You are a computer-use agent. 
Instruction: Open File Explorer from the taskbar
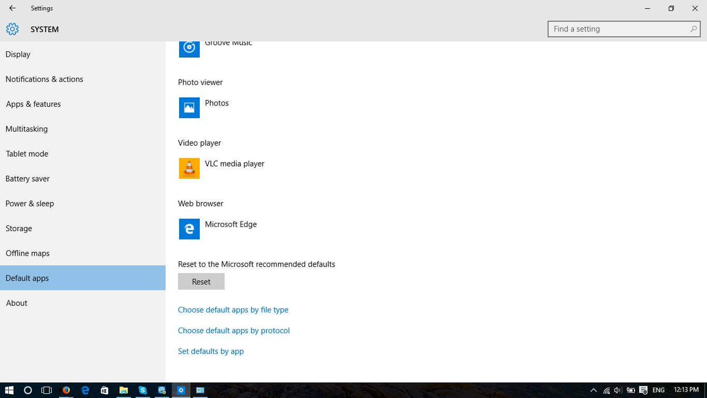[123, 390]
